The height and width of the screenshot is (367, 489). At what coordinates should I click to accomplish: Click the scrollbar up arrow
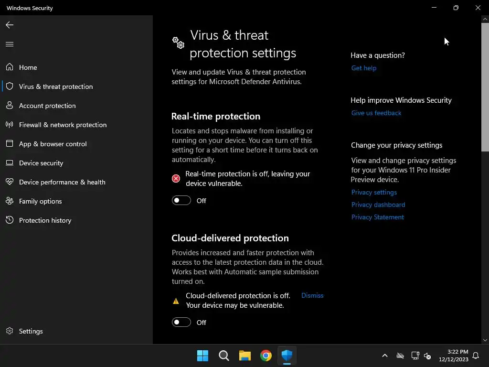click(x=485, y=19)
